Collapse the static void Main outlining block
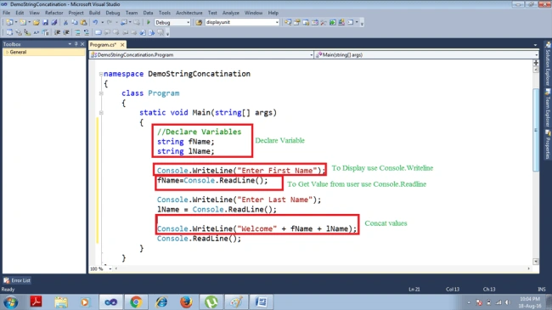552x310 pixels. coord(101,113)
